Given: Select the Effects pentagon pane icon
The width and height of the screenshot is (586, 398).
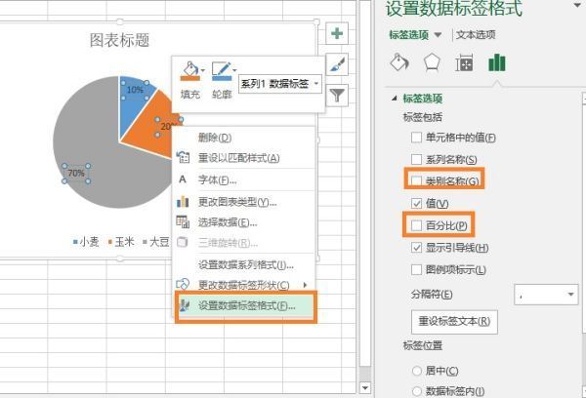Looking at the screenshot, I should (432, 62).
